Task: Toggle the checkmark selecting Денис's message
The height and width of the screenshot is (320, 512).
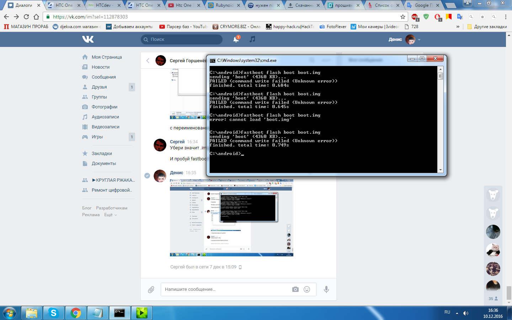Action: point(147,175)
